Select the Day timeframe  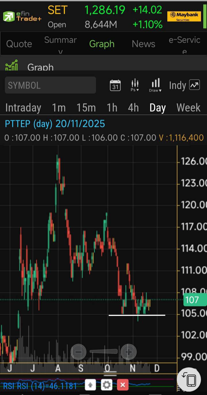pos(158,108)
